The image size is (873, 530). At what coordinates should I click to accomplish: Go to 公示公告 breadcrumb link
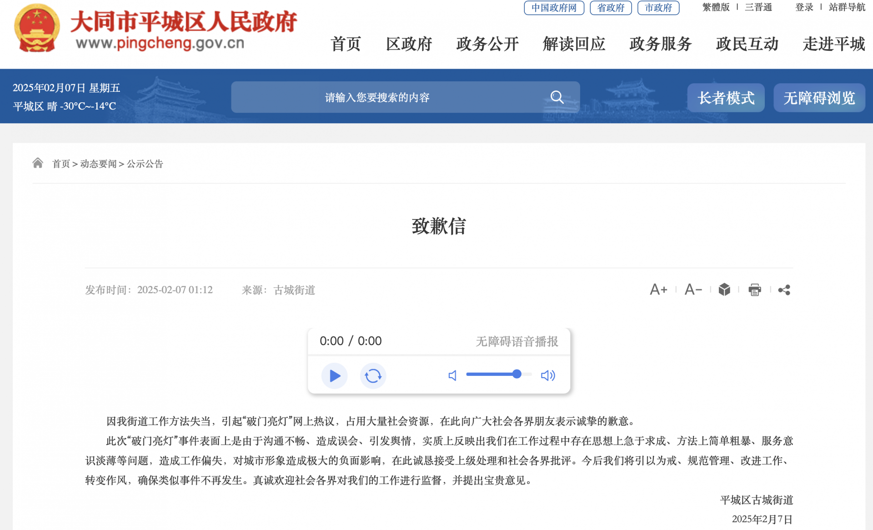pos(145,164)
